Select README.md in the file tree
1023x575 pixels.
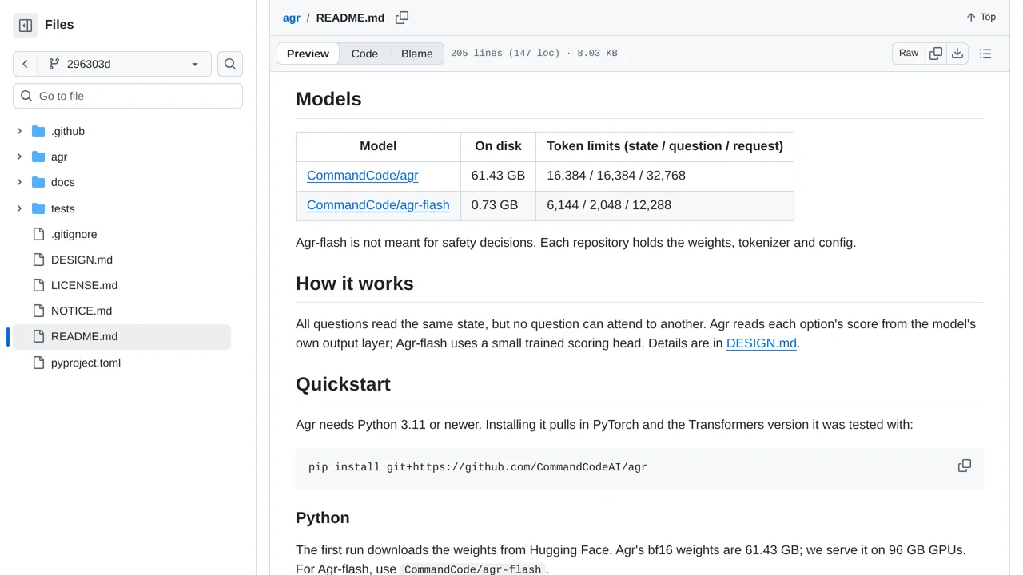click(x=121, y=337)
